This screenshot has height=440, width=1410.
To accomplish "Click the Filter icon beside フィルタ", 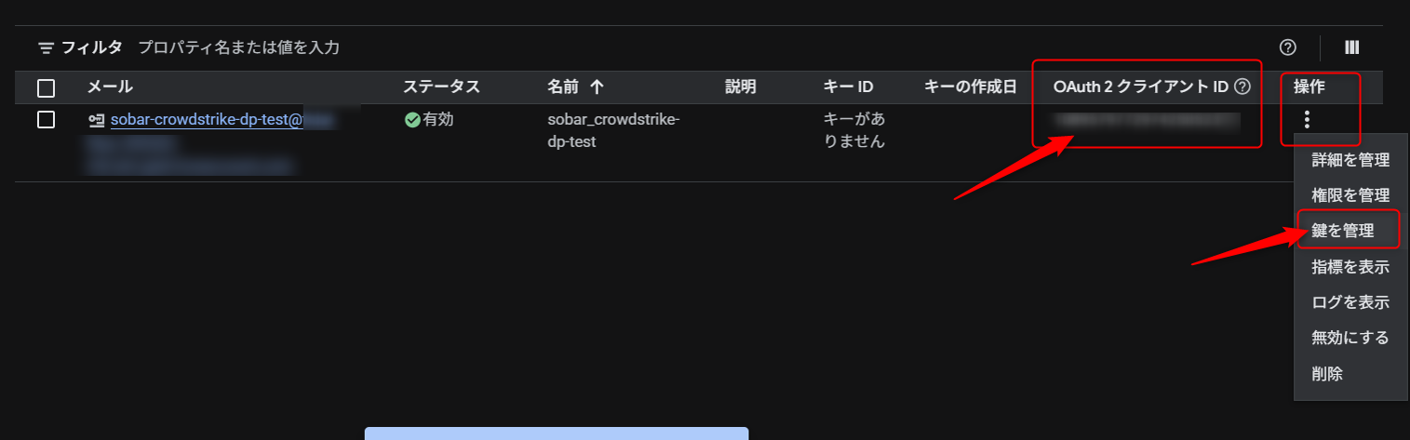I will point(46,47).
